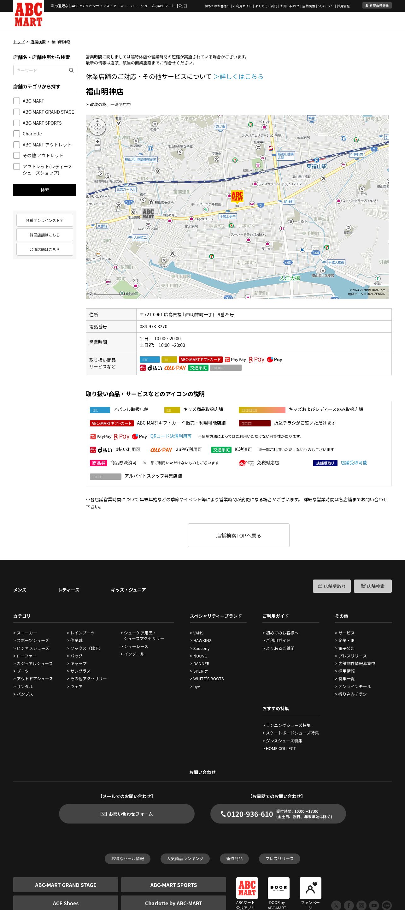Click the keyword search magnifier icon
This screenshot has width=405, height=910.
click(x=71, y=70)
